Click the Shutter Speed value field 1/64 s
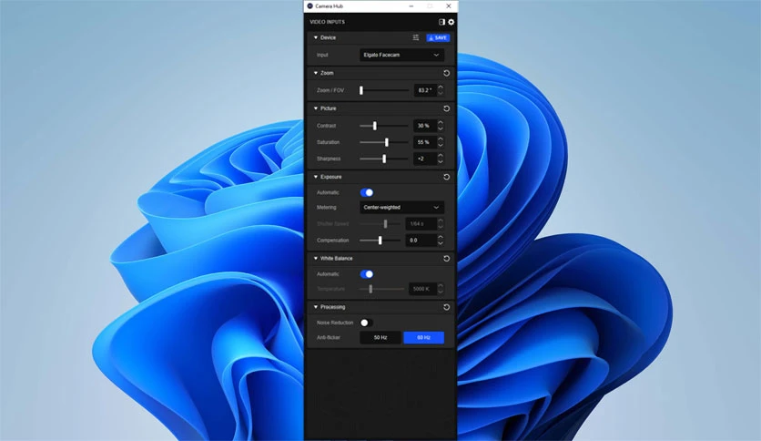This screenshot has height=441, width=761. 421,224
